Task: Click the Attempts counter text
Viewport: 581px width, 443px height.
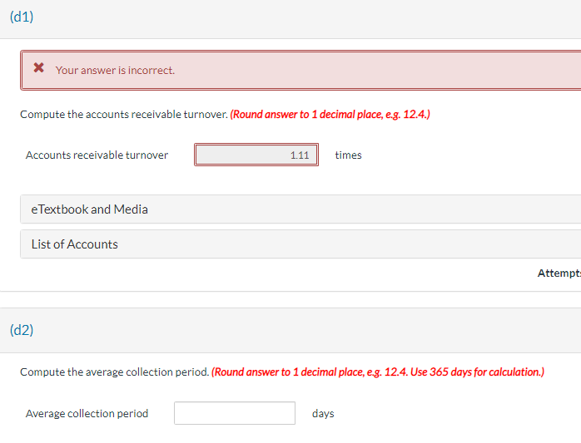Action: [x=559, y=273]
